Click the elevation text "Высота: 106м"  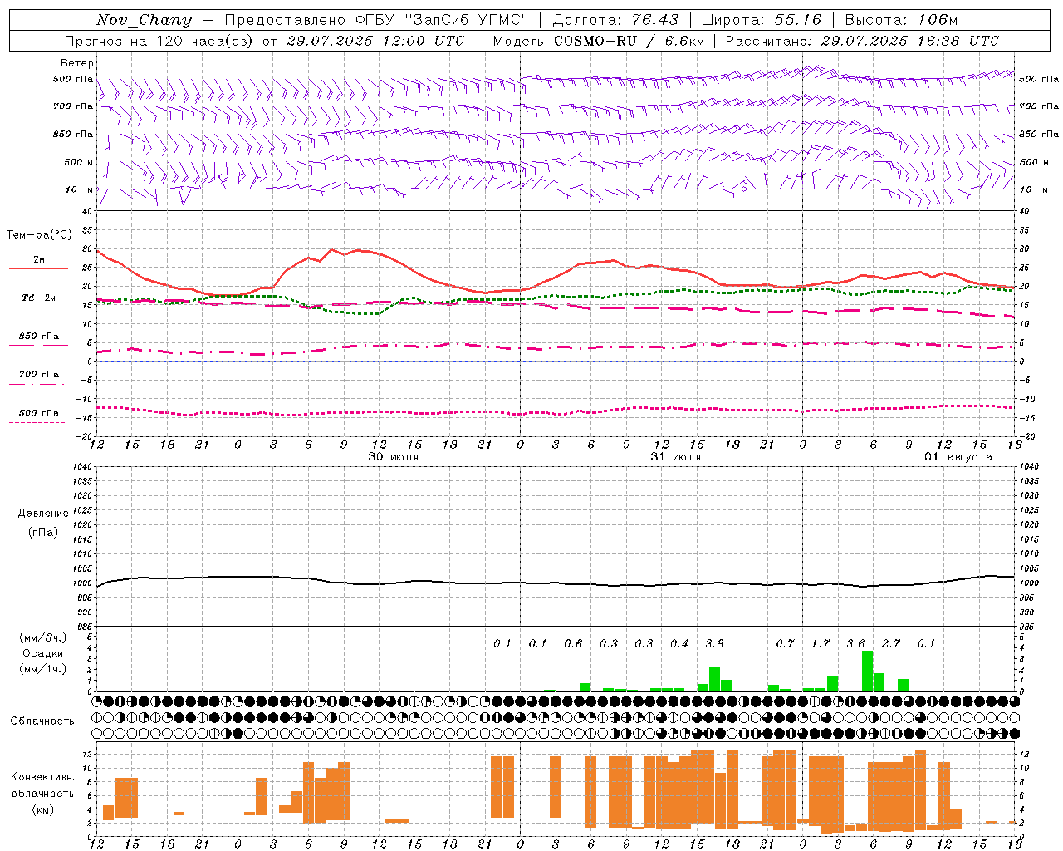[x=901, y=20]
